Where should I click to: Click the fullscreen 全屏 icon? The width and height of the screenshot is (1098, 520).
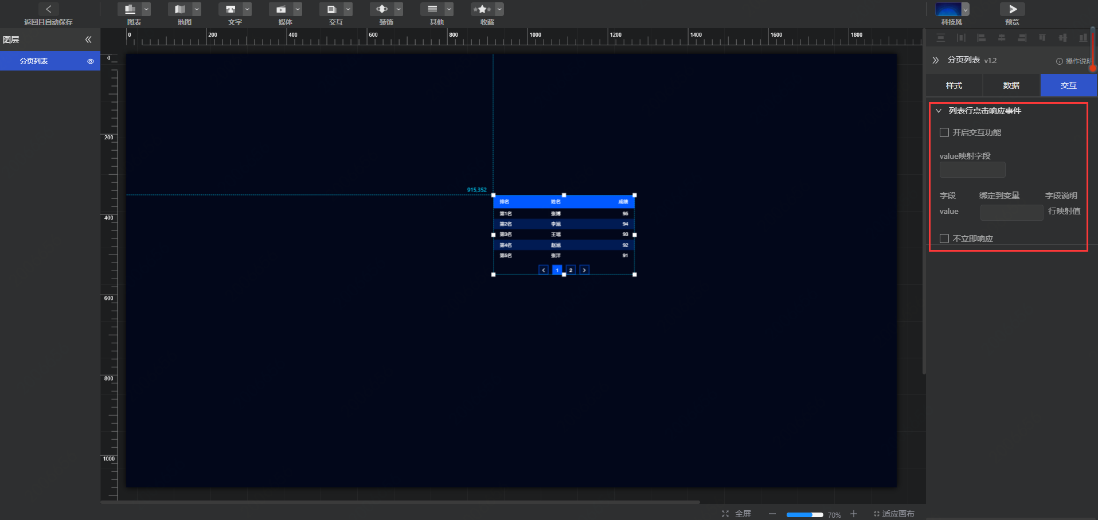[725, 514]
